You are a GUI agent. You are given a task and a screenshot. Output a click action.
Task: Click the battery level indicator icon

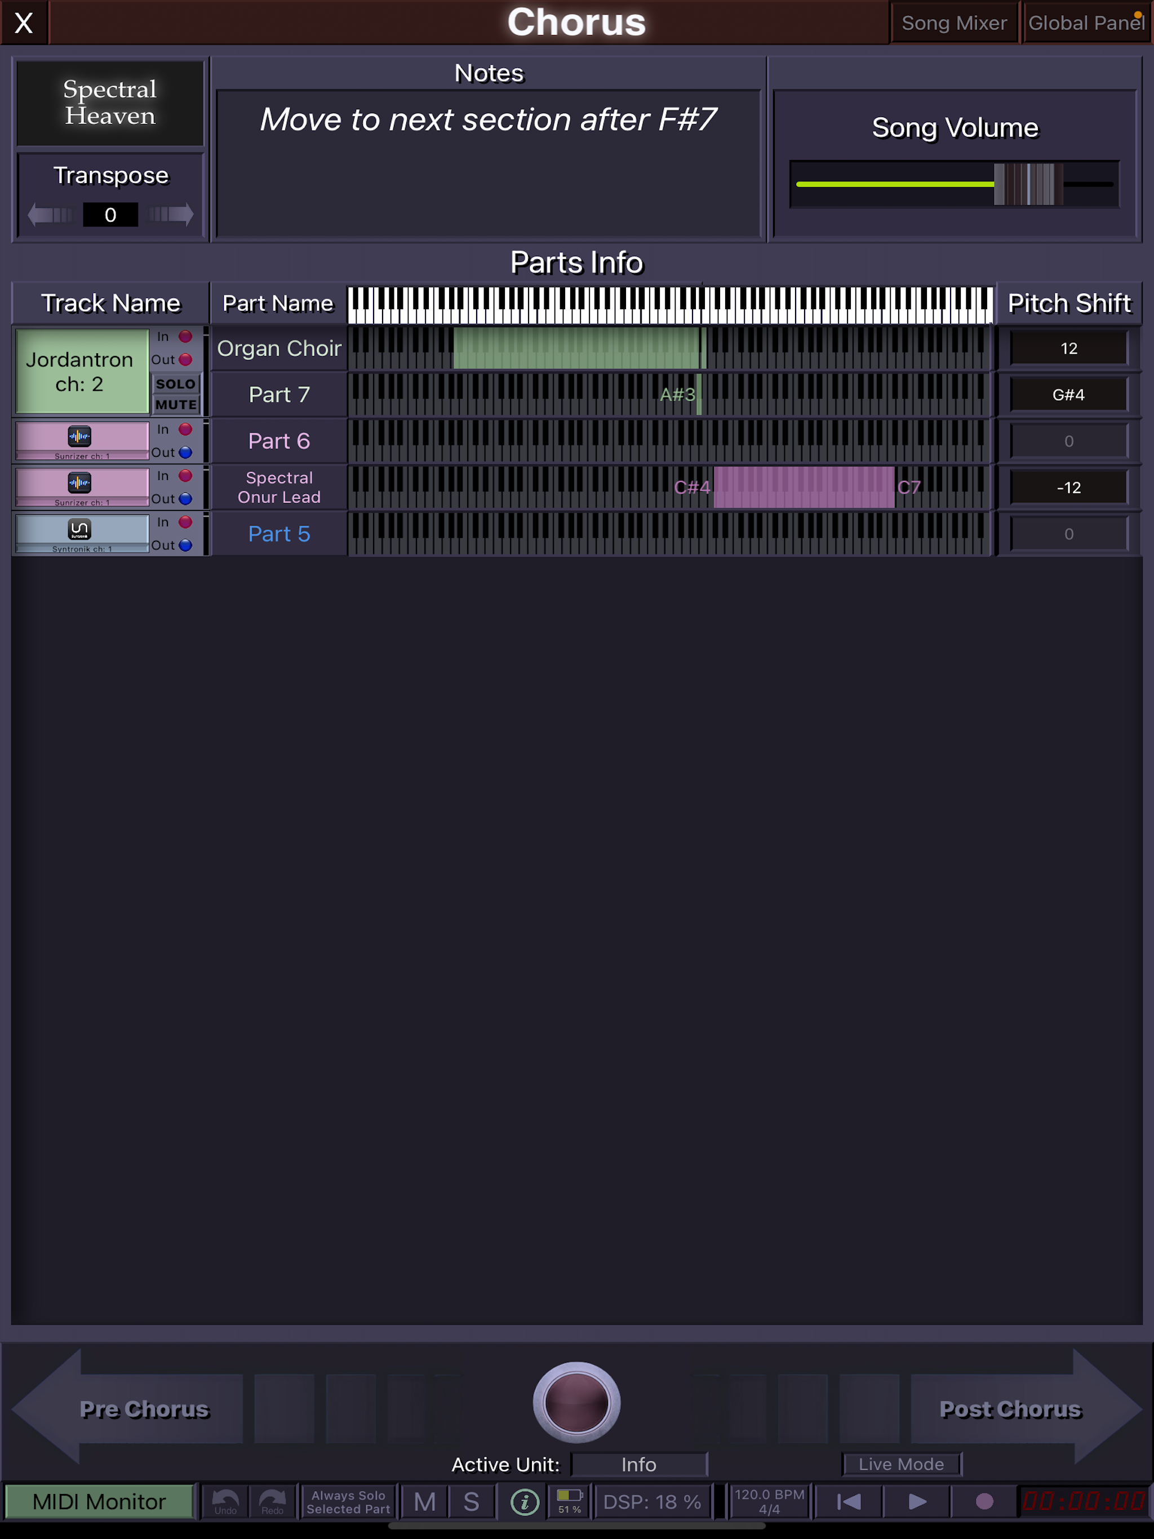568,1500
